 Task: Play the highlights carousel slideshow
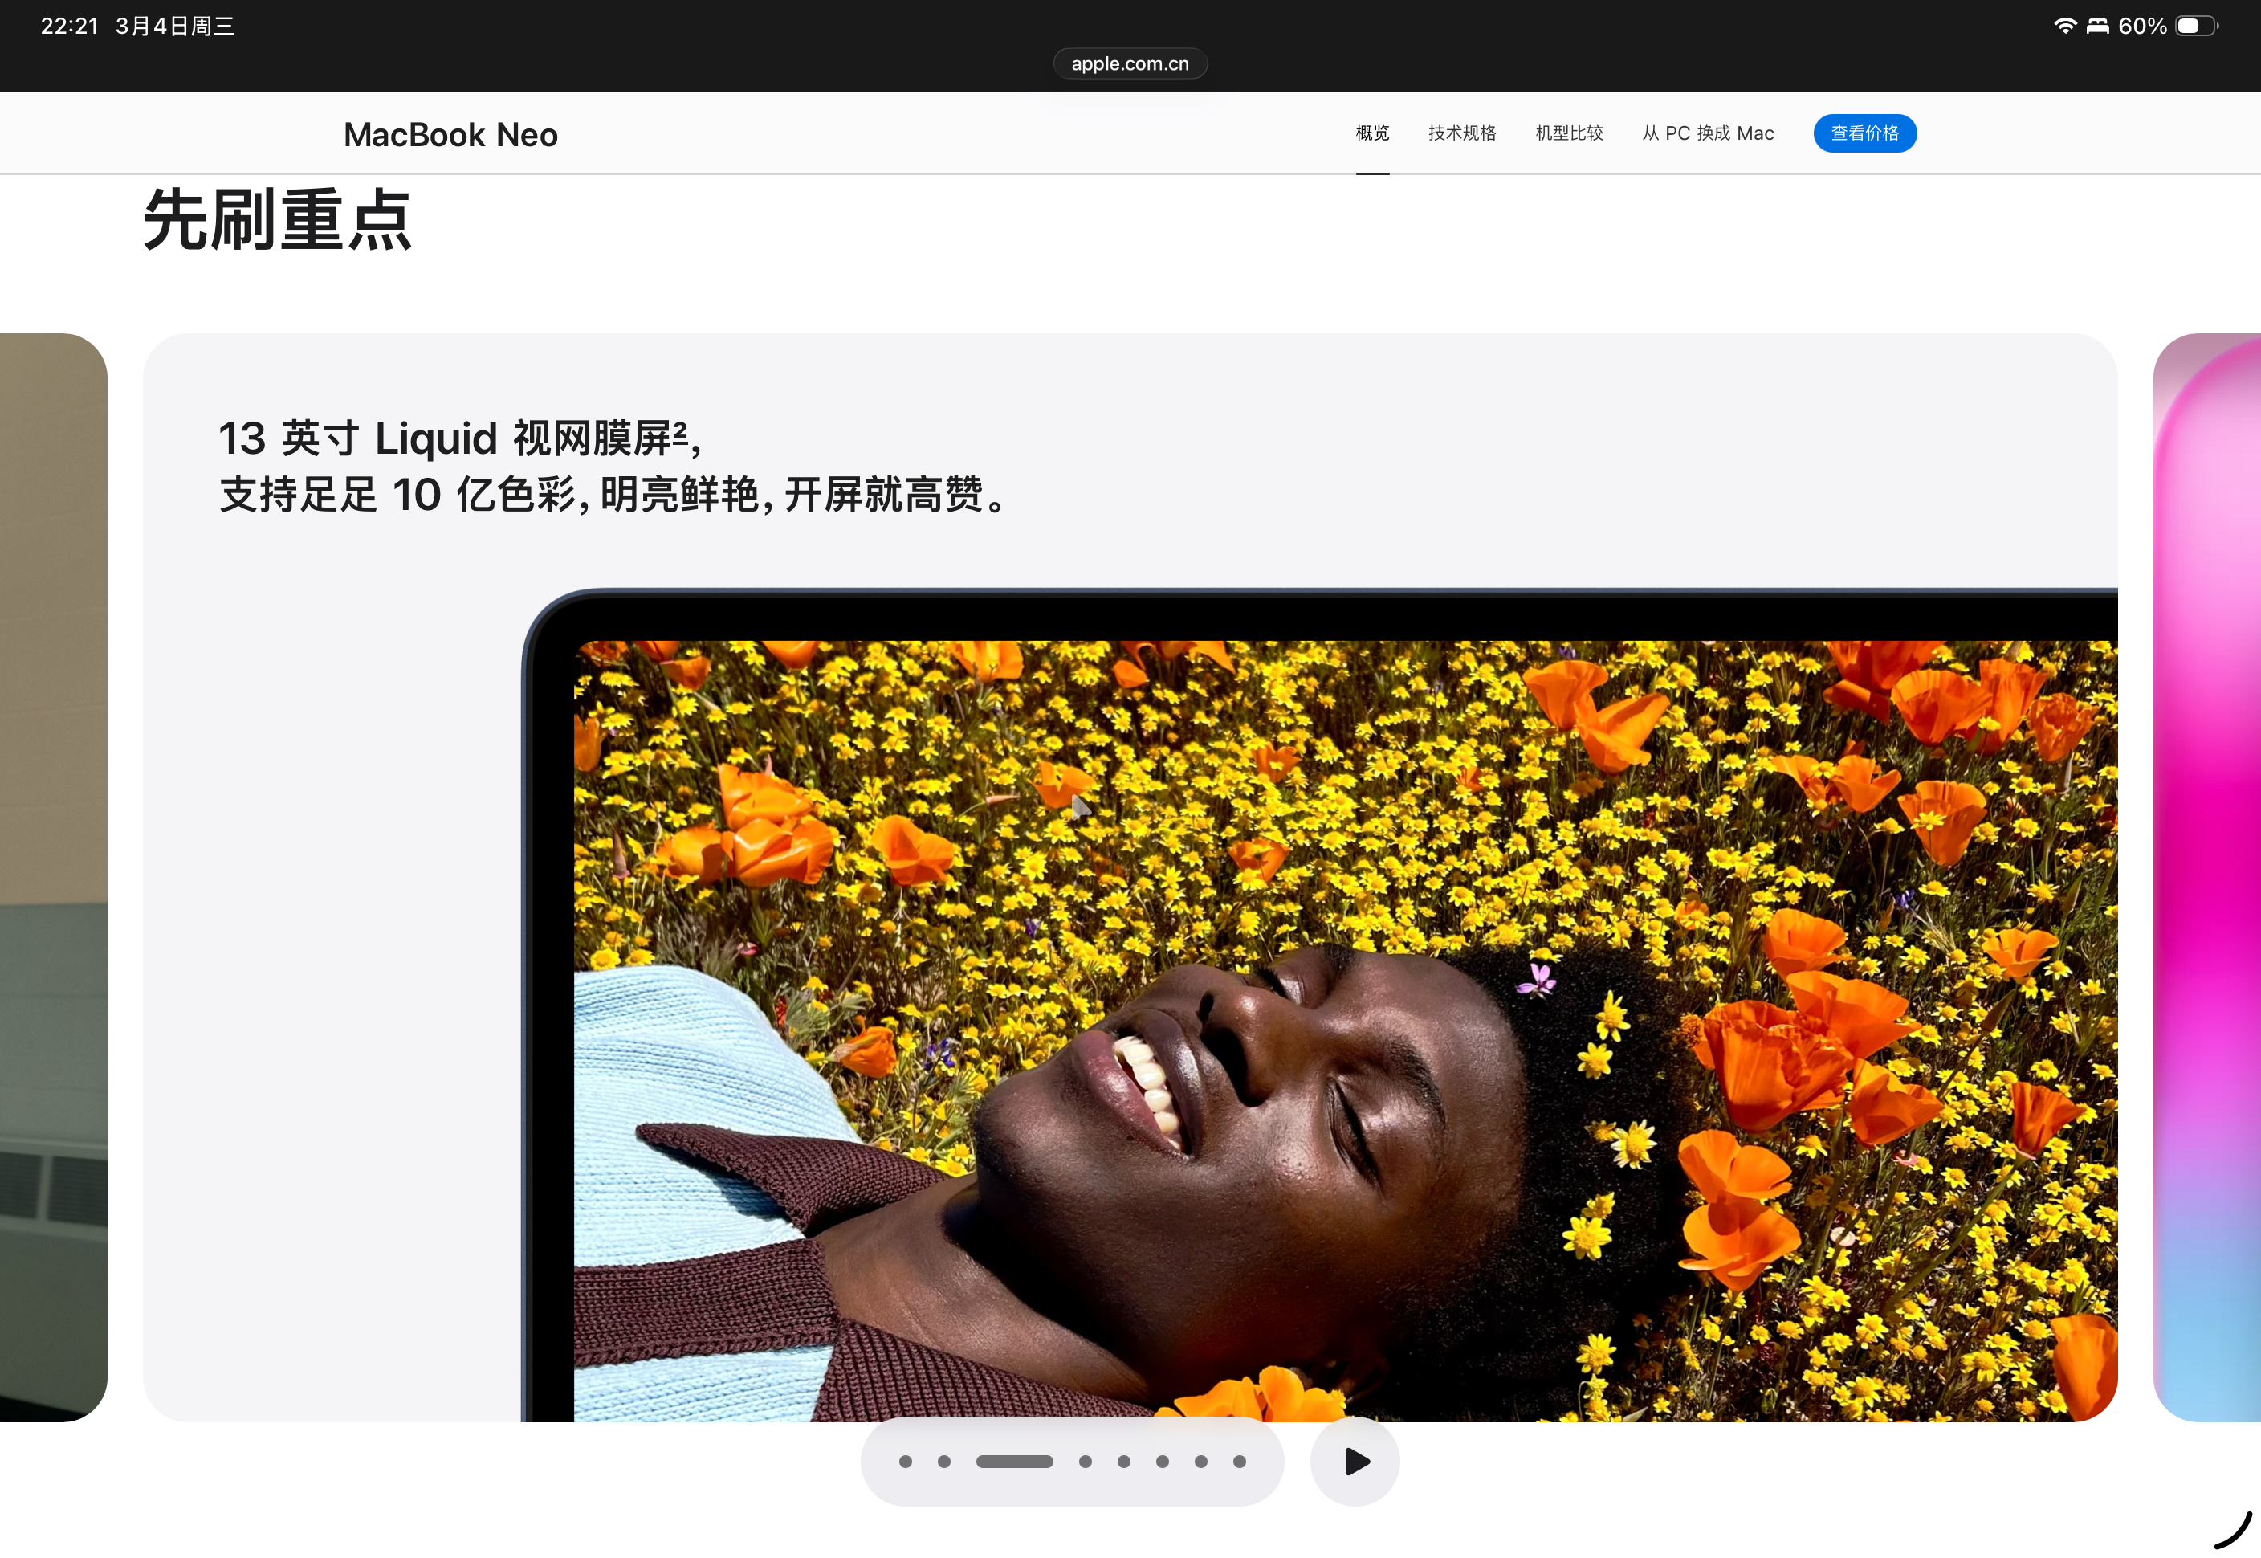pyautogui.click(x=1355, y=1462)
